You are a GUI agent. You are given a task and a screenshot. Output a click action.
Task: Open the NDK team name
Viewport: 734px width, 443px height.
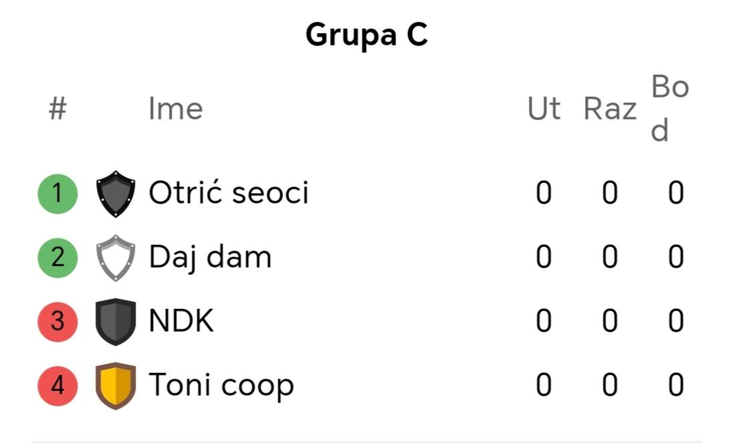(181, 322)
